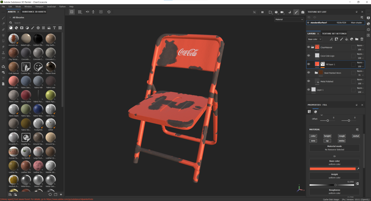Select the Paint brush tool in left toolbar
The height and width of the screenshot is (201, 371).
point(3,18)
